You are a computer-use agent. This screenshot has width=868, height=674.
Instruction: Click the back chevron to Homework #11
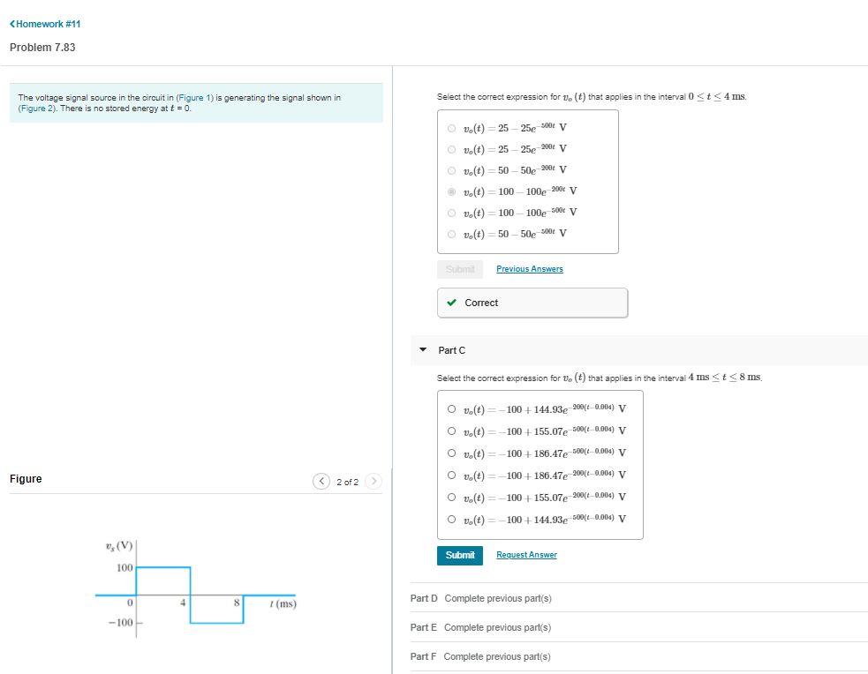[11, 25]
